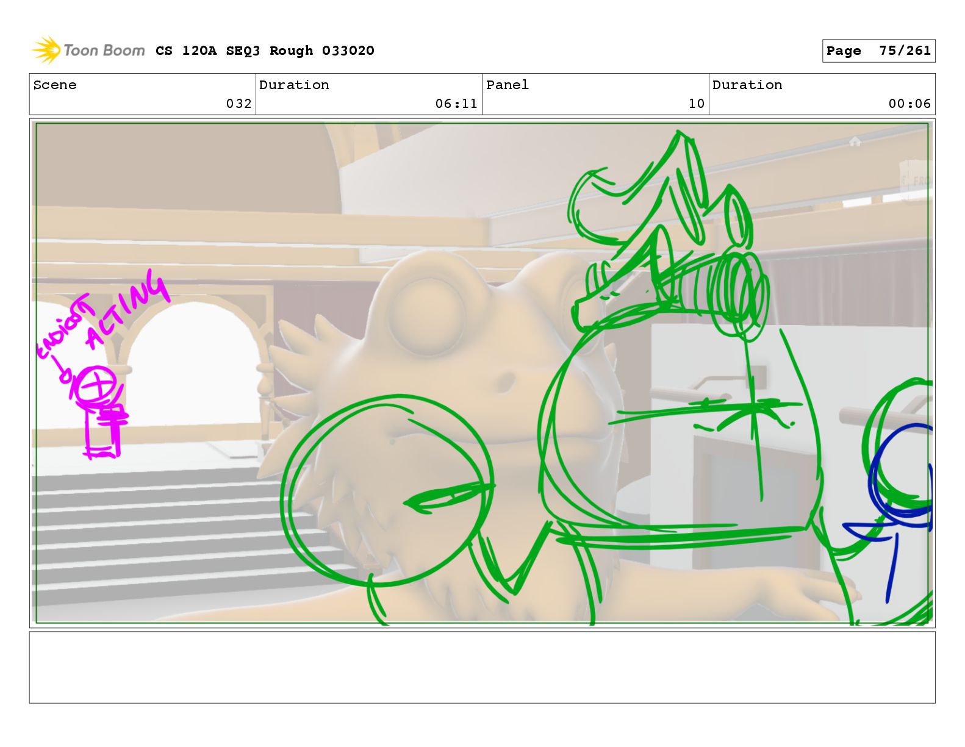Click the 'Page 75/261' box
This screenshot has height=747, width=965.
pyautogui.click(x=878, y=51)
